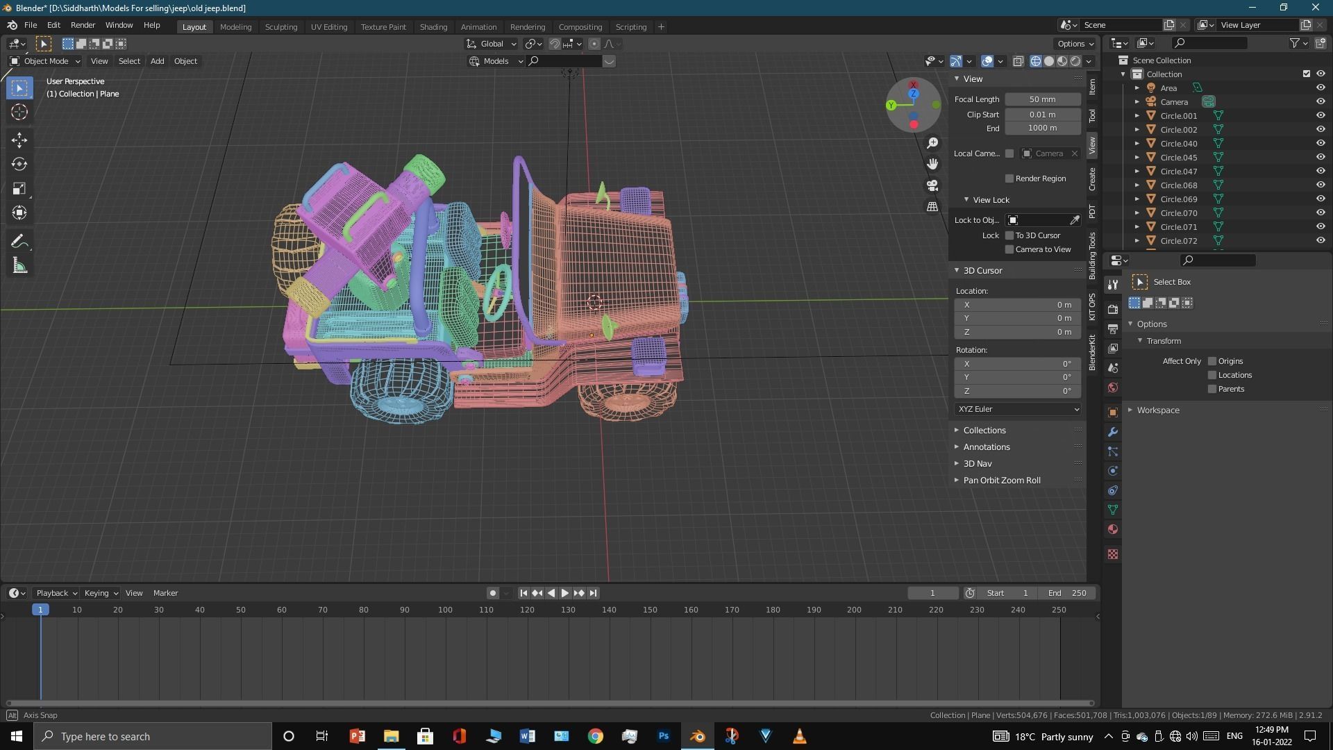The width and height of the screenshot is (1333, 750).
Task: Open the Playback dropdown in timeline
Action: coord(56,593)
